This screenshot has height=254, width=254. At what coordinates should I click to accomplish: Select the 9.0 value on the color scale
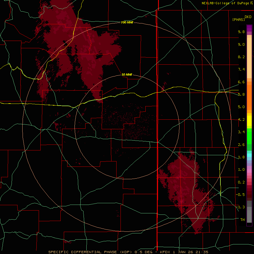241,44
